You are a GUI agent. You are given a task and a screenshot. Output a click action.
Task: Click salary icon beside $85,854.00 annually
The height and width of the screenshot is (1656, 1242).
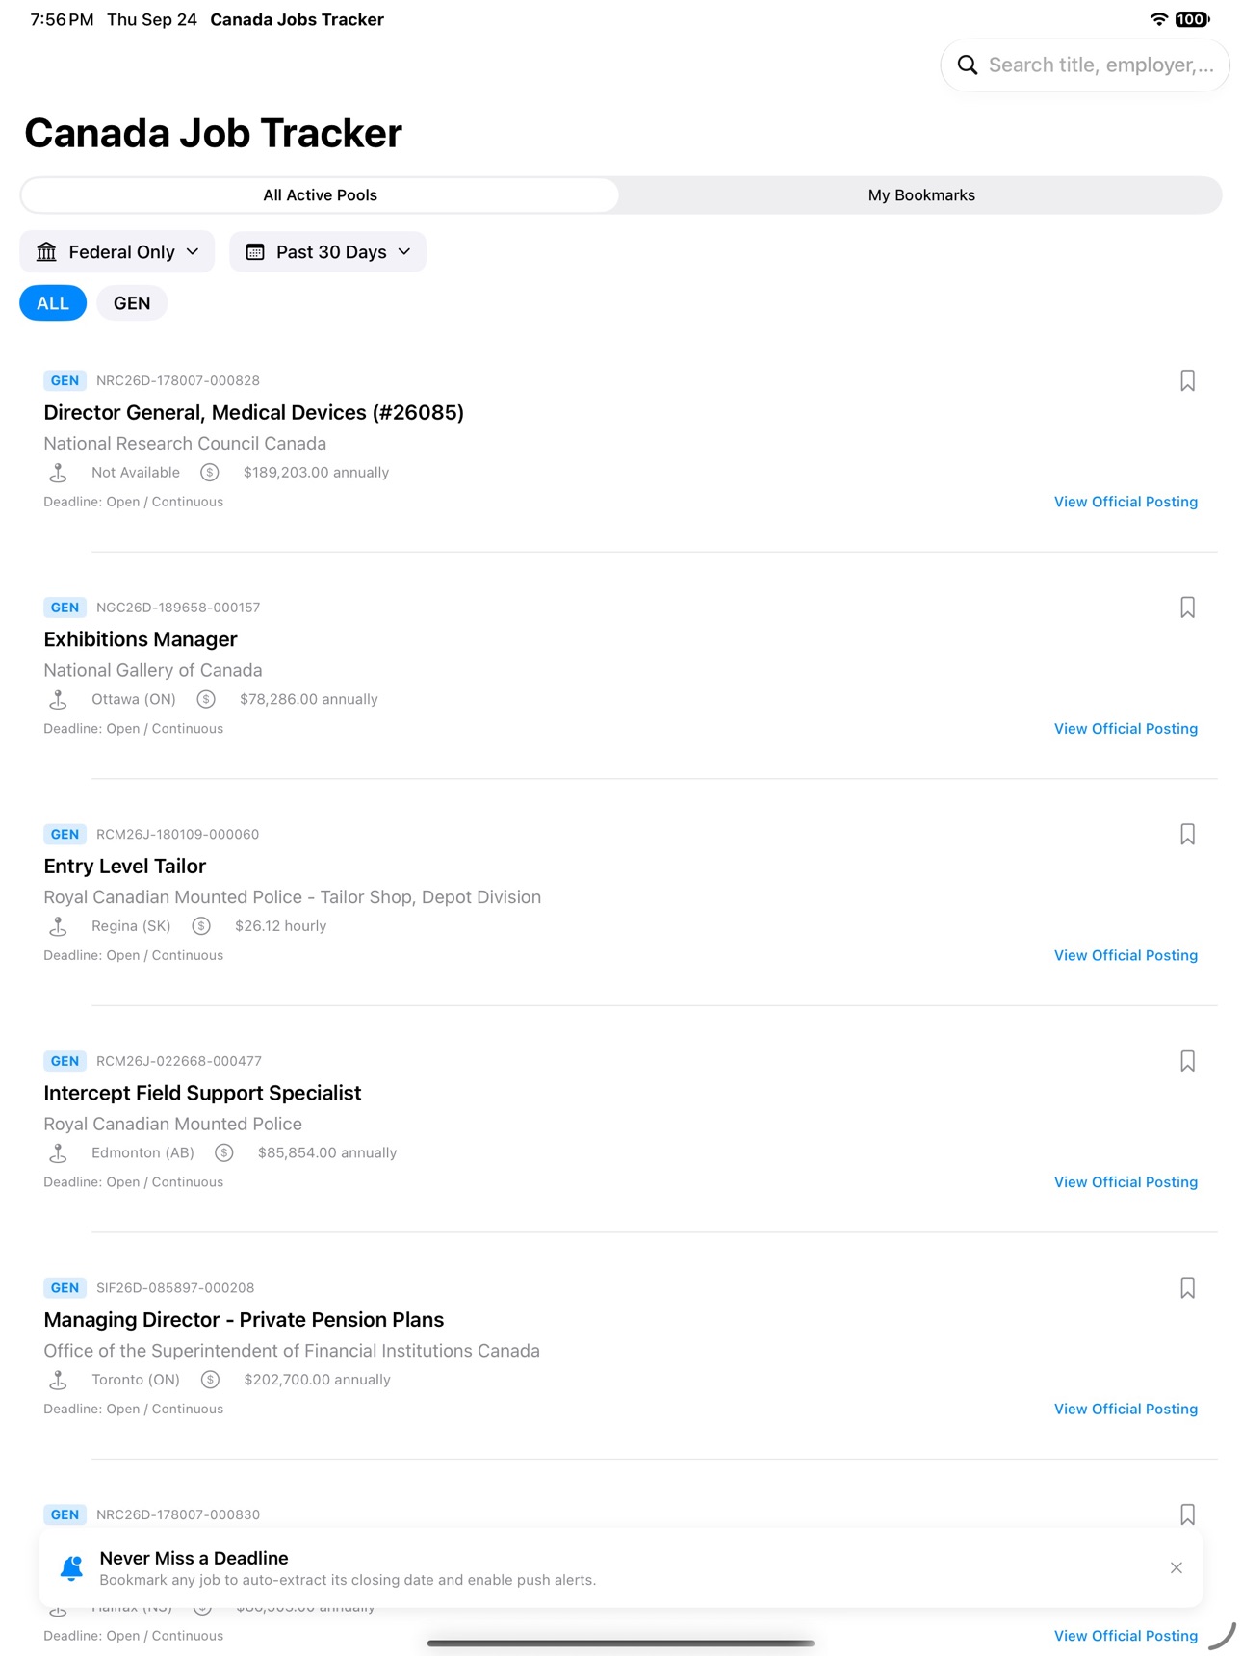(224, 1153)
